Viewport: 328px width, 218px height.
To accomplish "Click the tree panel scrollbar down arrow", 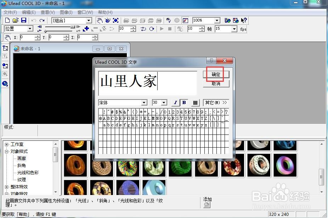I will (x=56, y=192).
